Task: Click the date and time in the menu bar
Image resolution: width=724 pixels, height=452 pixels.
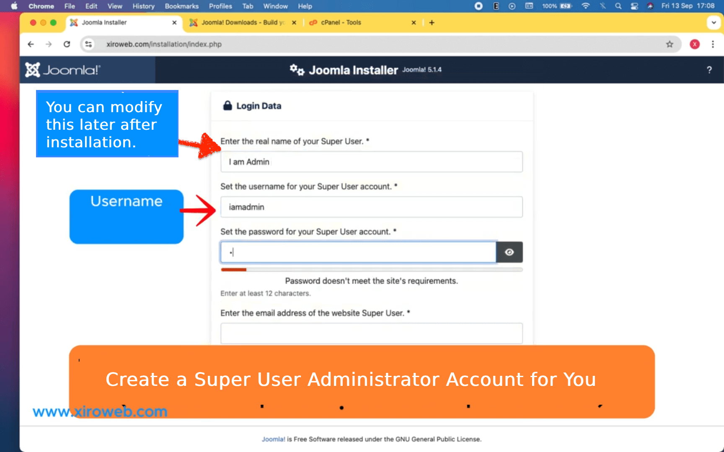Action: click(688, 6)
